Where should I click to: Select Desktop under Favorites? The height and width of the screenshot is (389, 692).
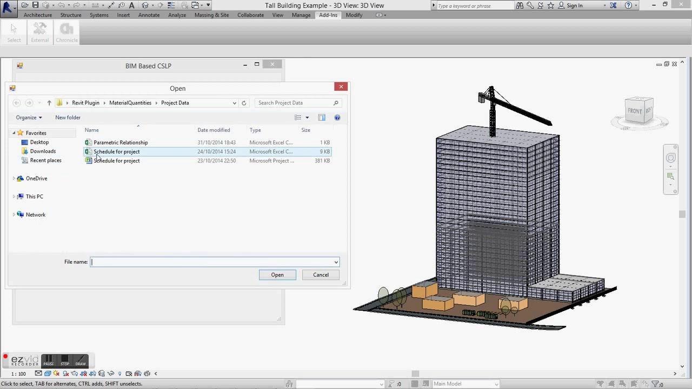coord(39,142)
